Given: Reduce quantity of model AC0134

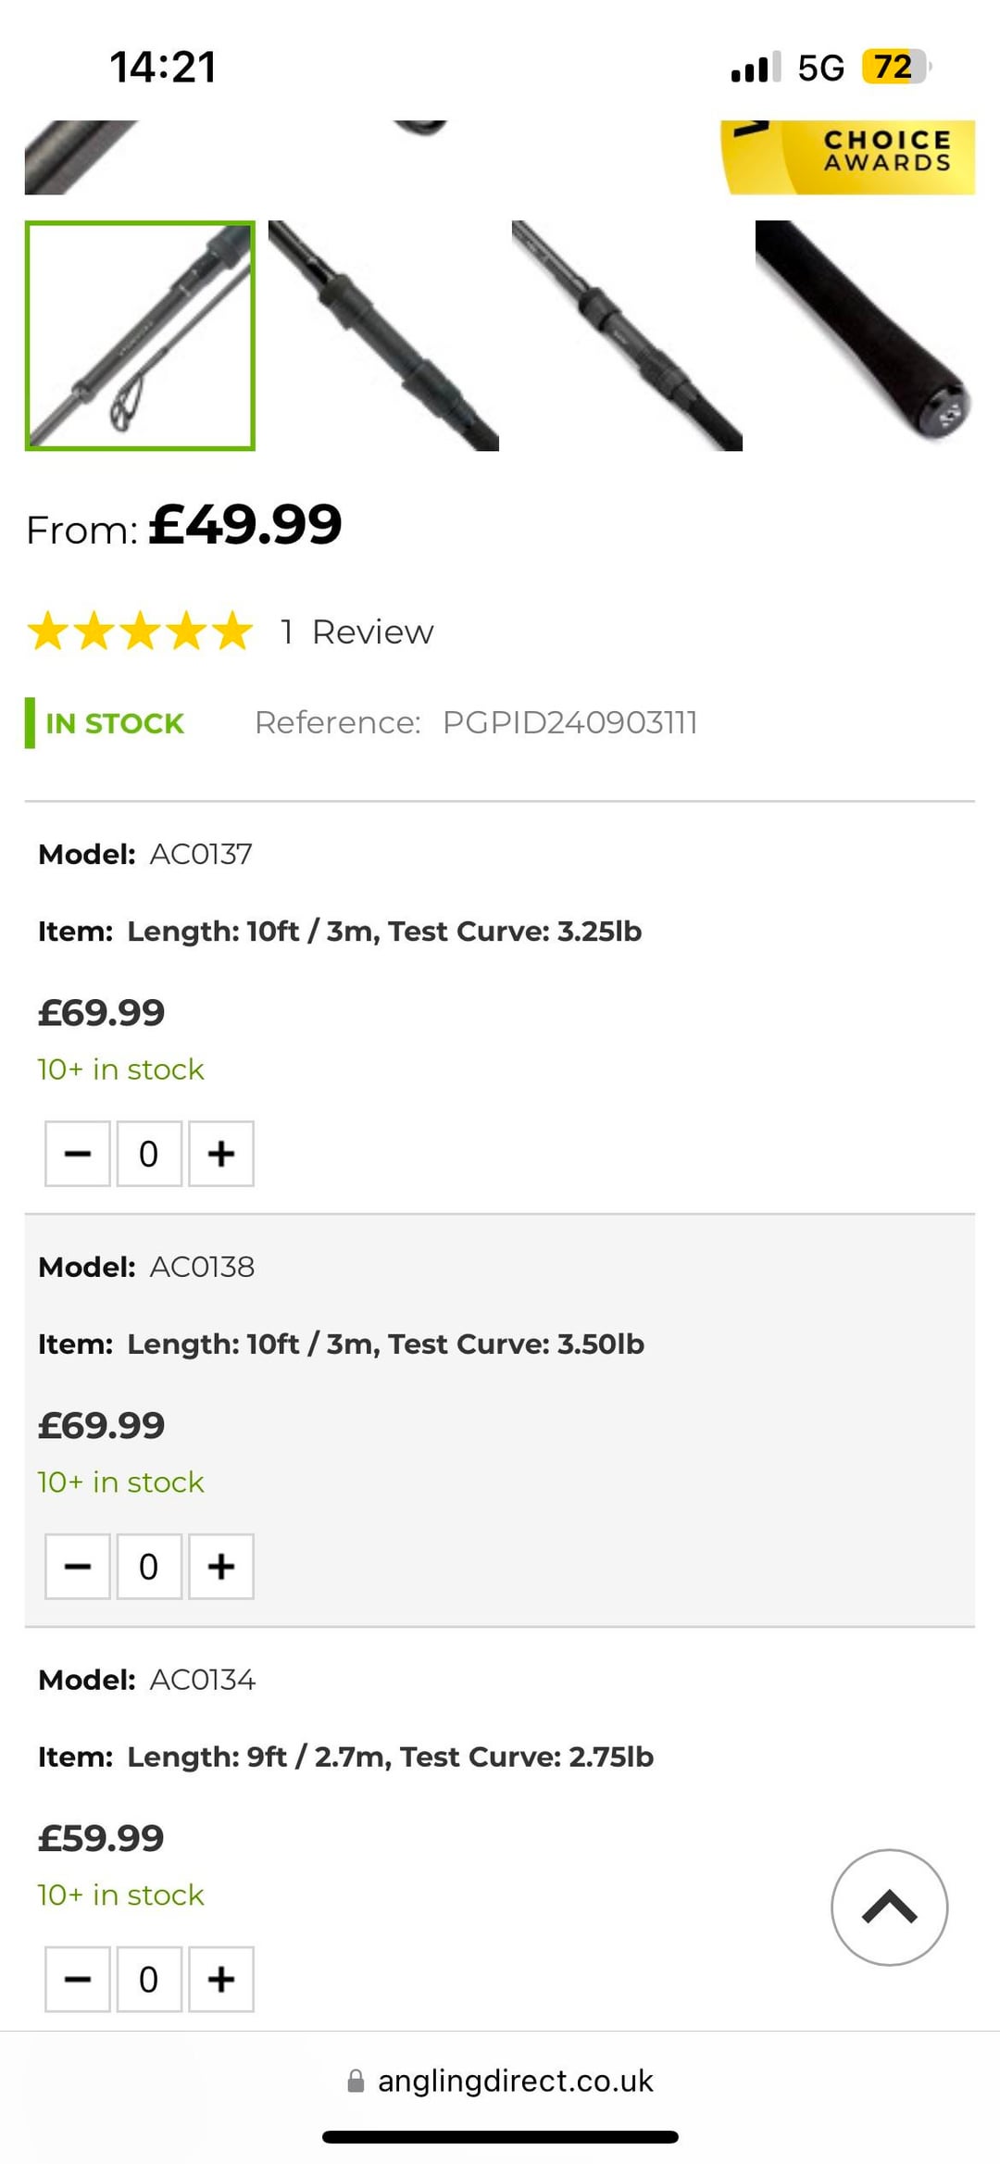Looking at the screenshot, I should click(78, 1980).
